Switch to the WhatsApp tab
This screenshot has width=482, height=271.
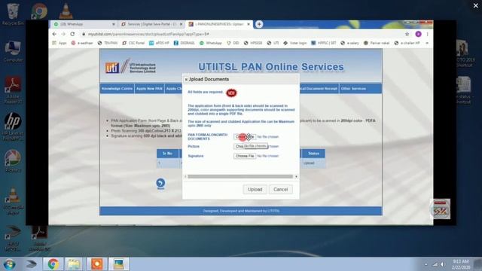click(x=84, y=24)
